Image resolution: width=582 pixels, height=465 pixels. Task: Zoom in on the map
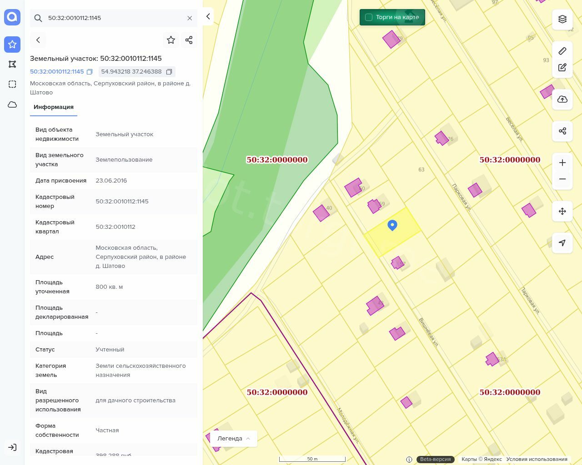(x=562, y=163)
